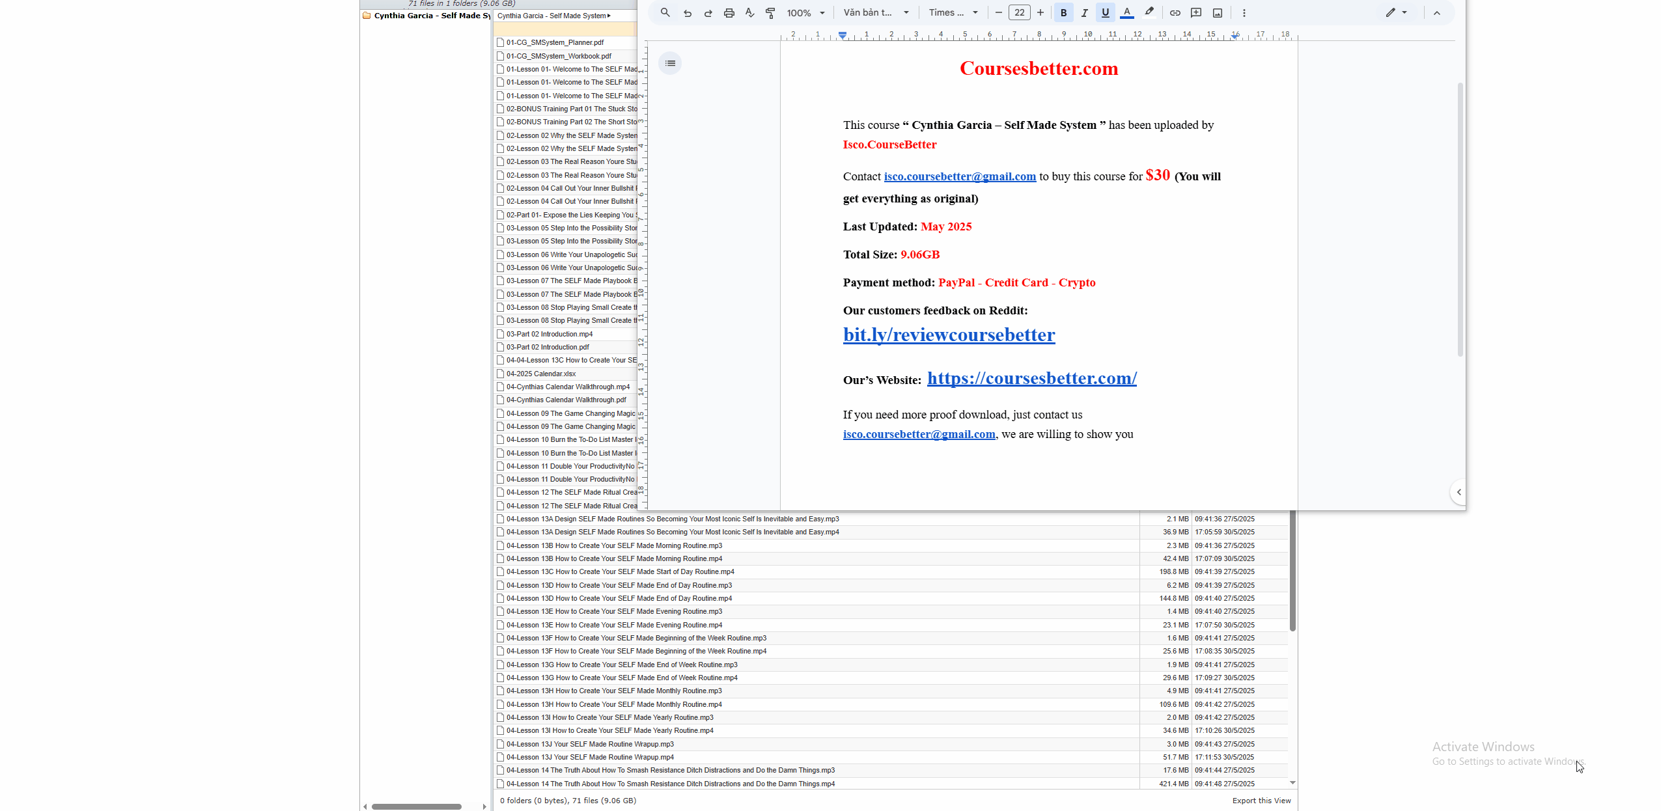The height and width of the screenshot is (811, 1661).
Task: Increase the font size
Action: point(1040,12)
